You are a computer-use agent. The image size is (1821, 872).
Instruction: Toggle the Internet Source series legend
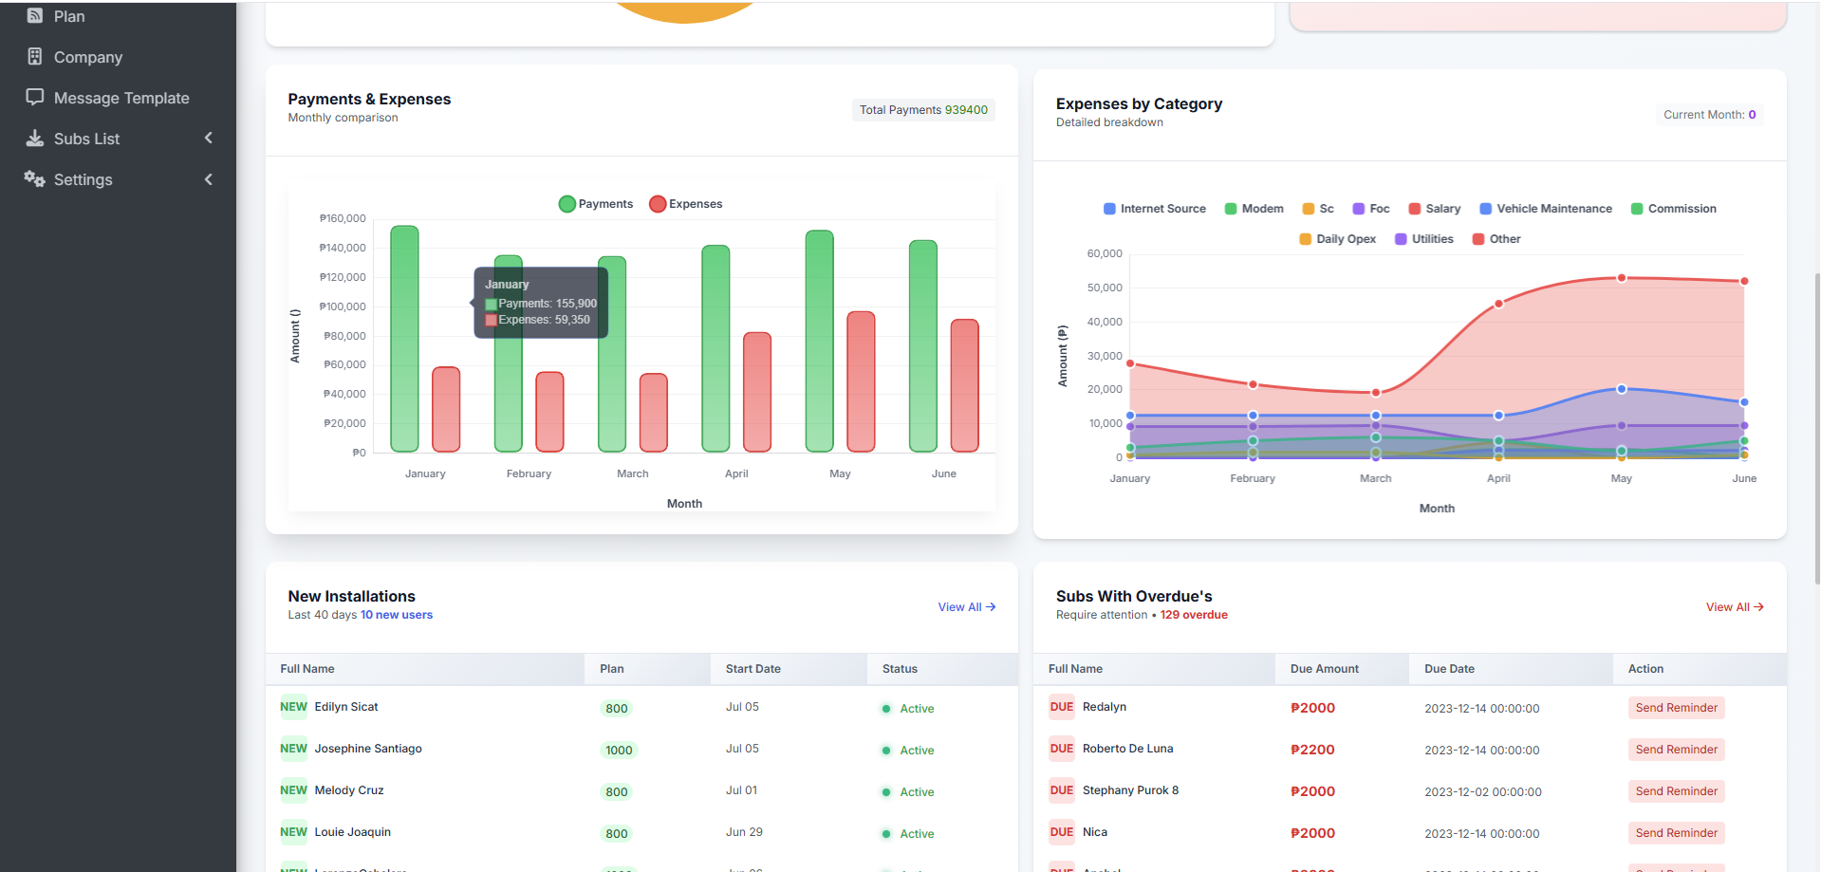click(1155, 209)
